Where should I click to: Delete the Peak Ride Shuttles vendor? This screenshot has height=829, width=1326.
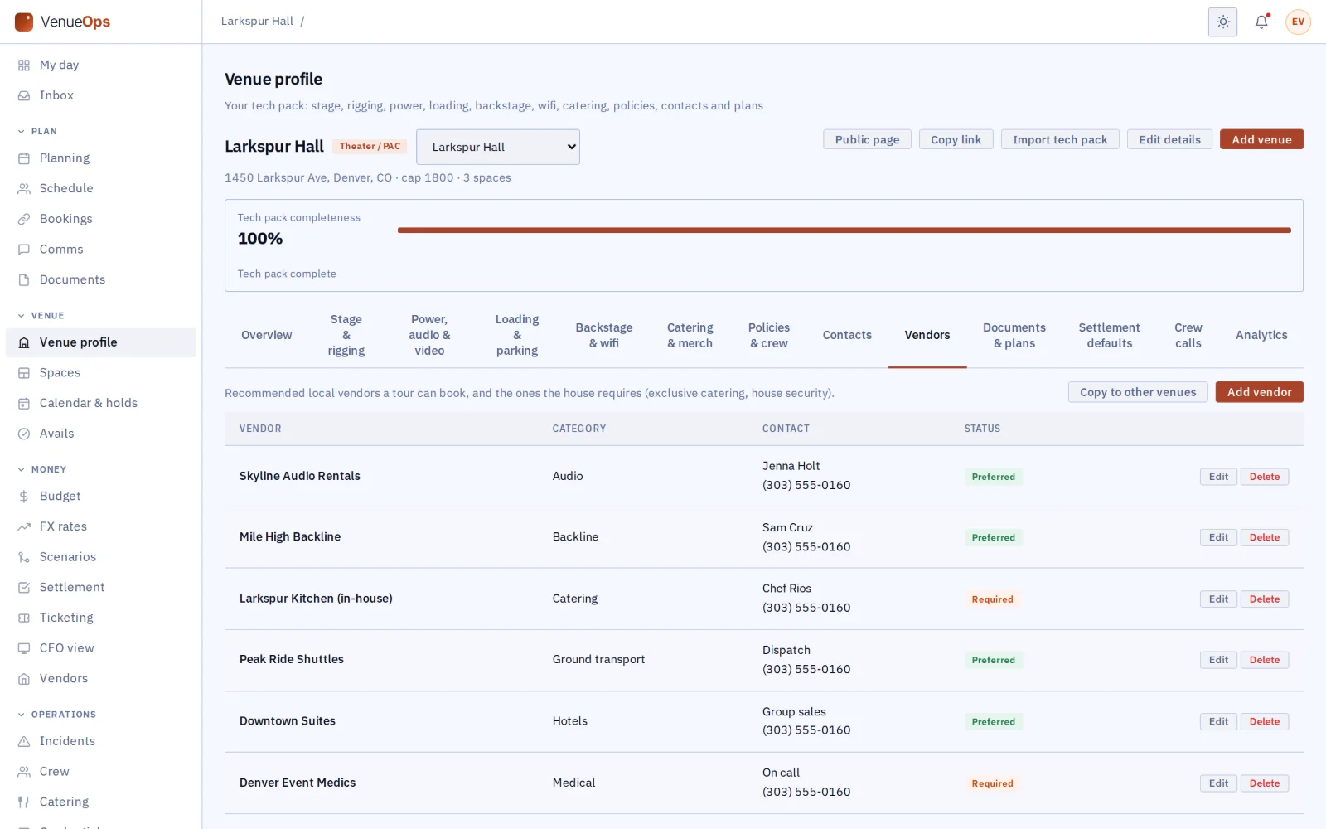pyautogui.click(x=1264, y=660)
